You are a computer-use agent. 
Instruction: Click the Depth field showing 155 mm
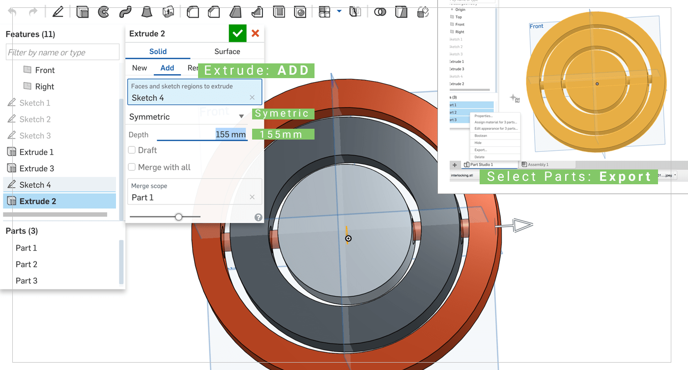(202, 135)
